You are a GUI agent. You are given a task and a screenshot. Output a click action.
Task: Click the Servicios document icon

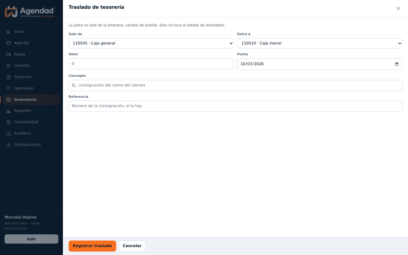pos(8,77)
